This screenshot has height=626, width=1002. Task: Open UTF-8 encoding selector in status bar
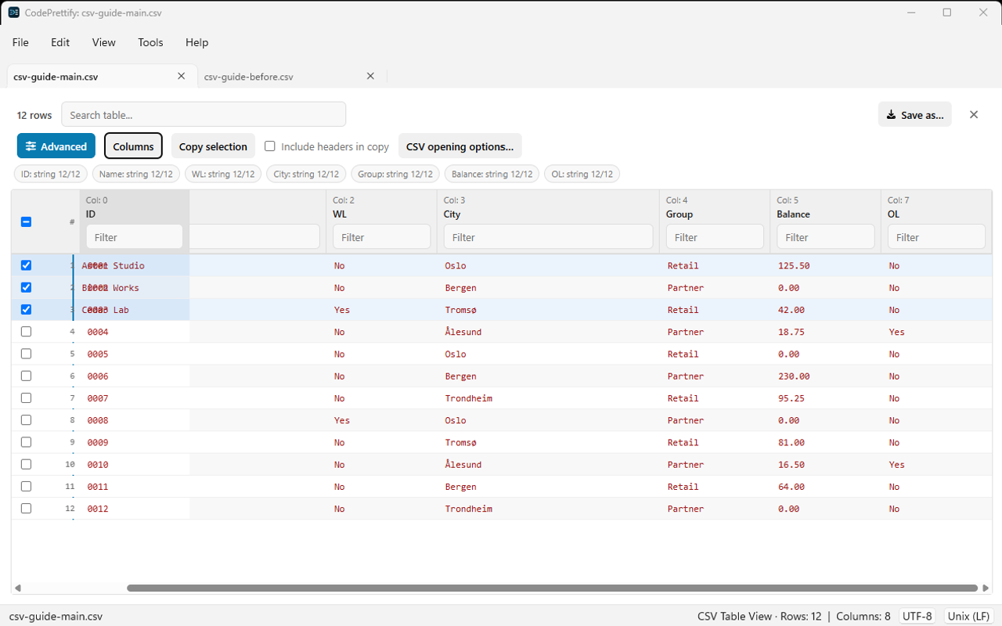[917, 616]
